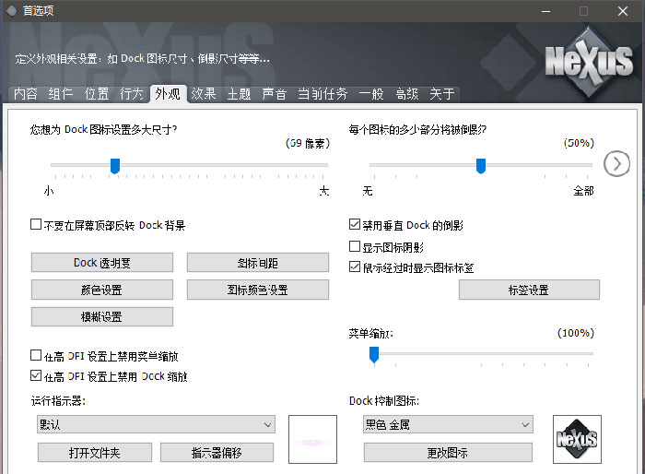
Task: Click the icon reflection amount slider handle
Action: (481, 166)
